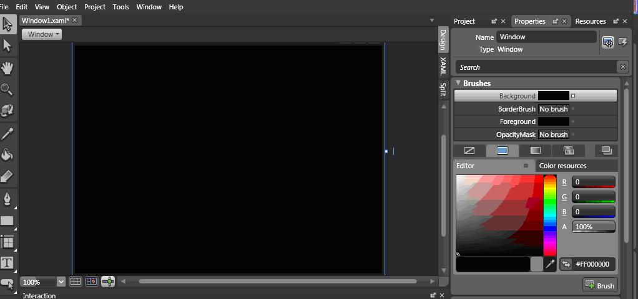Open the Project menu
Screen dimensions: 638x299
95,7
